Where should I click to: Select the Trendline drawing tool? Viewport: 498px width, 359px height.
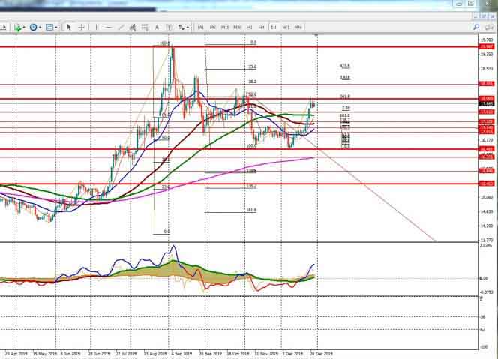click(121, 28)
